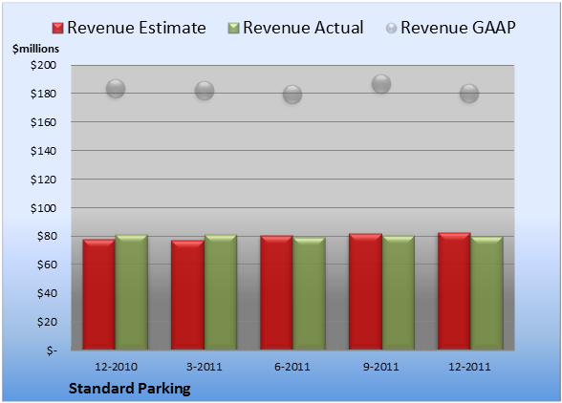Image resolution: width=562 pixels, height=403 pixels.
Task: Click the Standard Parking chart title
Action: tap(129, 389)
